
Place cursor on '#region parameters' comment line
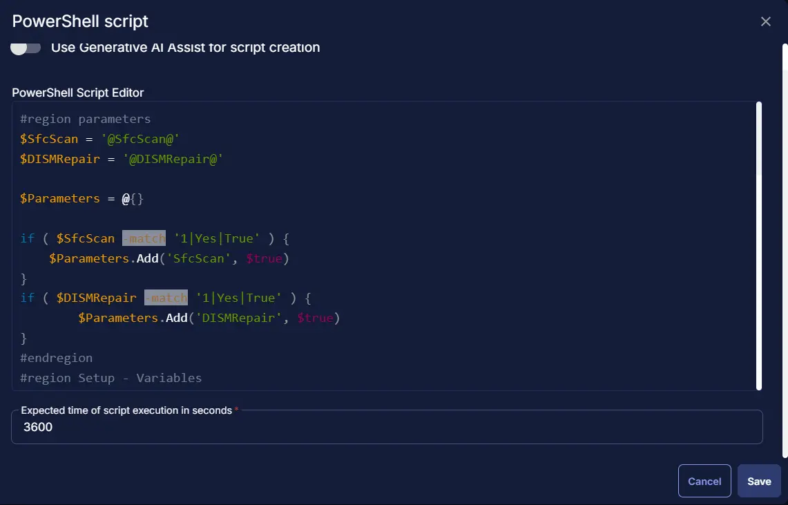click(86, 119)
